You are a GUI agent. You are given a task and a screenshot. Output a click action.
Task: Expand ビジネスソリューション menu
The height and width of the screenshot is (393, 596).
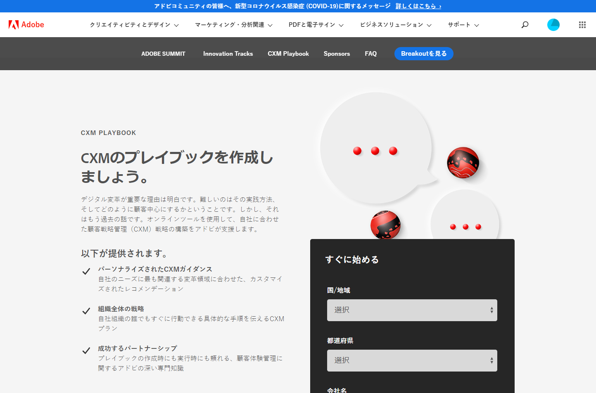click(x=396, y=25)
